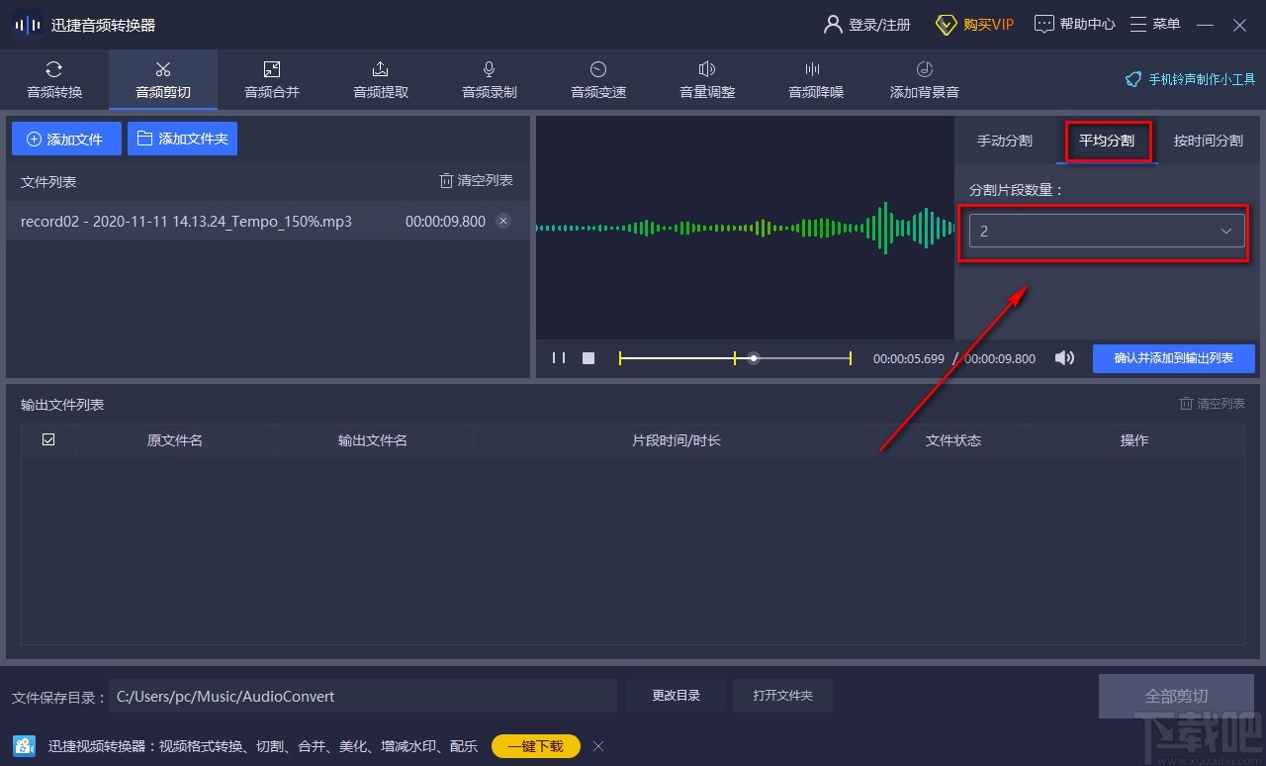Open the 帮助中心 help center
This screenshot has height=766, width=1266.
tap(1074, 23)
